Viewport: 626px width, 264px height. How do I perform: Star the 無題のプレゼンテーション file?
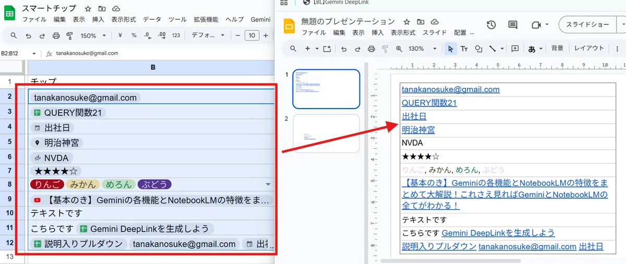click(x=407, y=21)
